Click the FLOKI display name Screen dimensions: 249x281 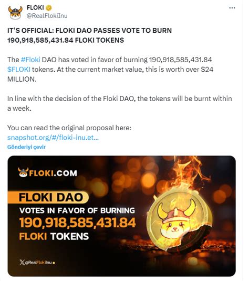click(x=35, y=8)
